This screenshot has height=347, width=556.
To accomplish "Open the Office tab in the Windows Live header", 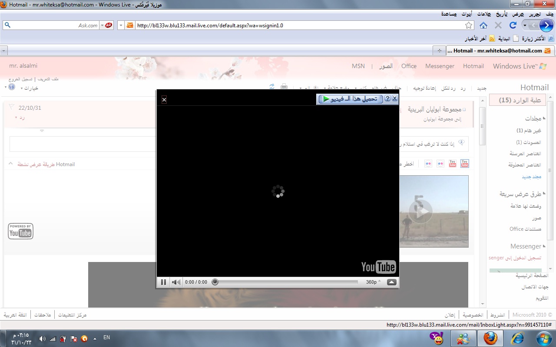I will [409, 66].
